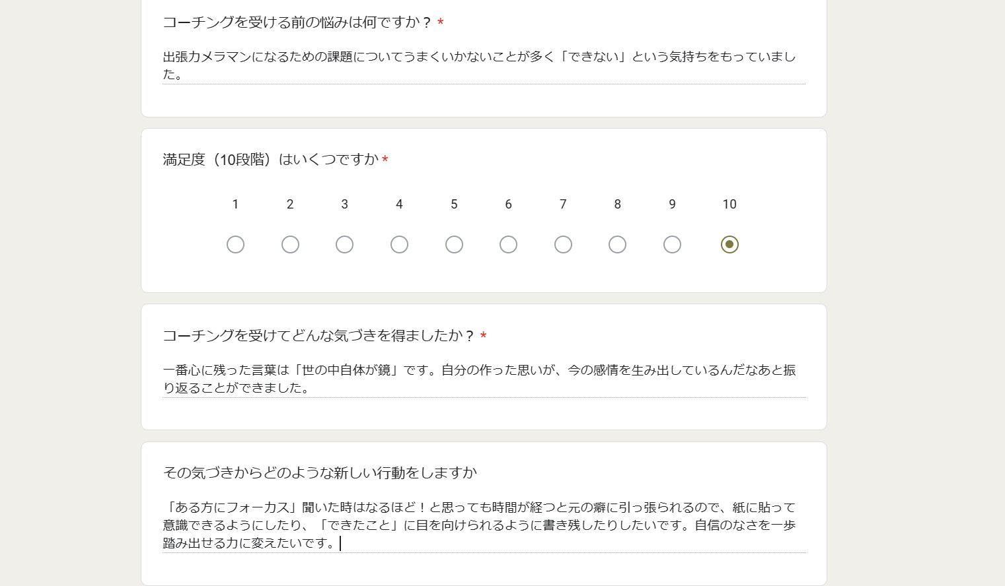Focus the new actions answer text field
The width and height of the screenshot is (1005, 586).
(x=484, y=525)
